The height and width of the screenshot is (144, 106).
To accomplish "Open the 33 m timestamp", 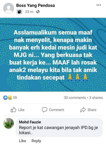I will tap(29, 12).
